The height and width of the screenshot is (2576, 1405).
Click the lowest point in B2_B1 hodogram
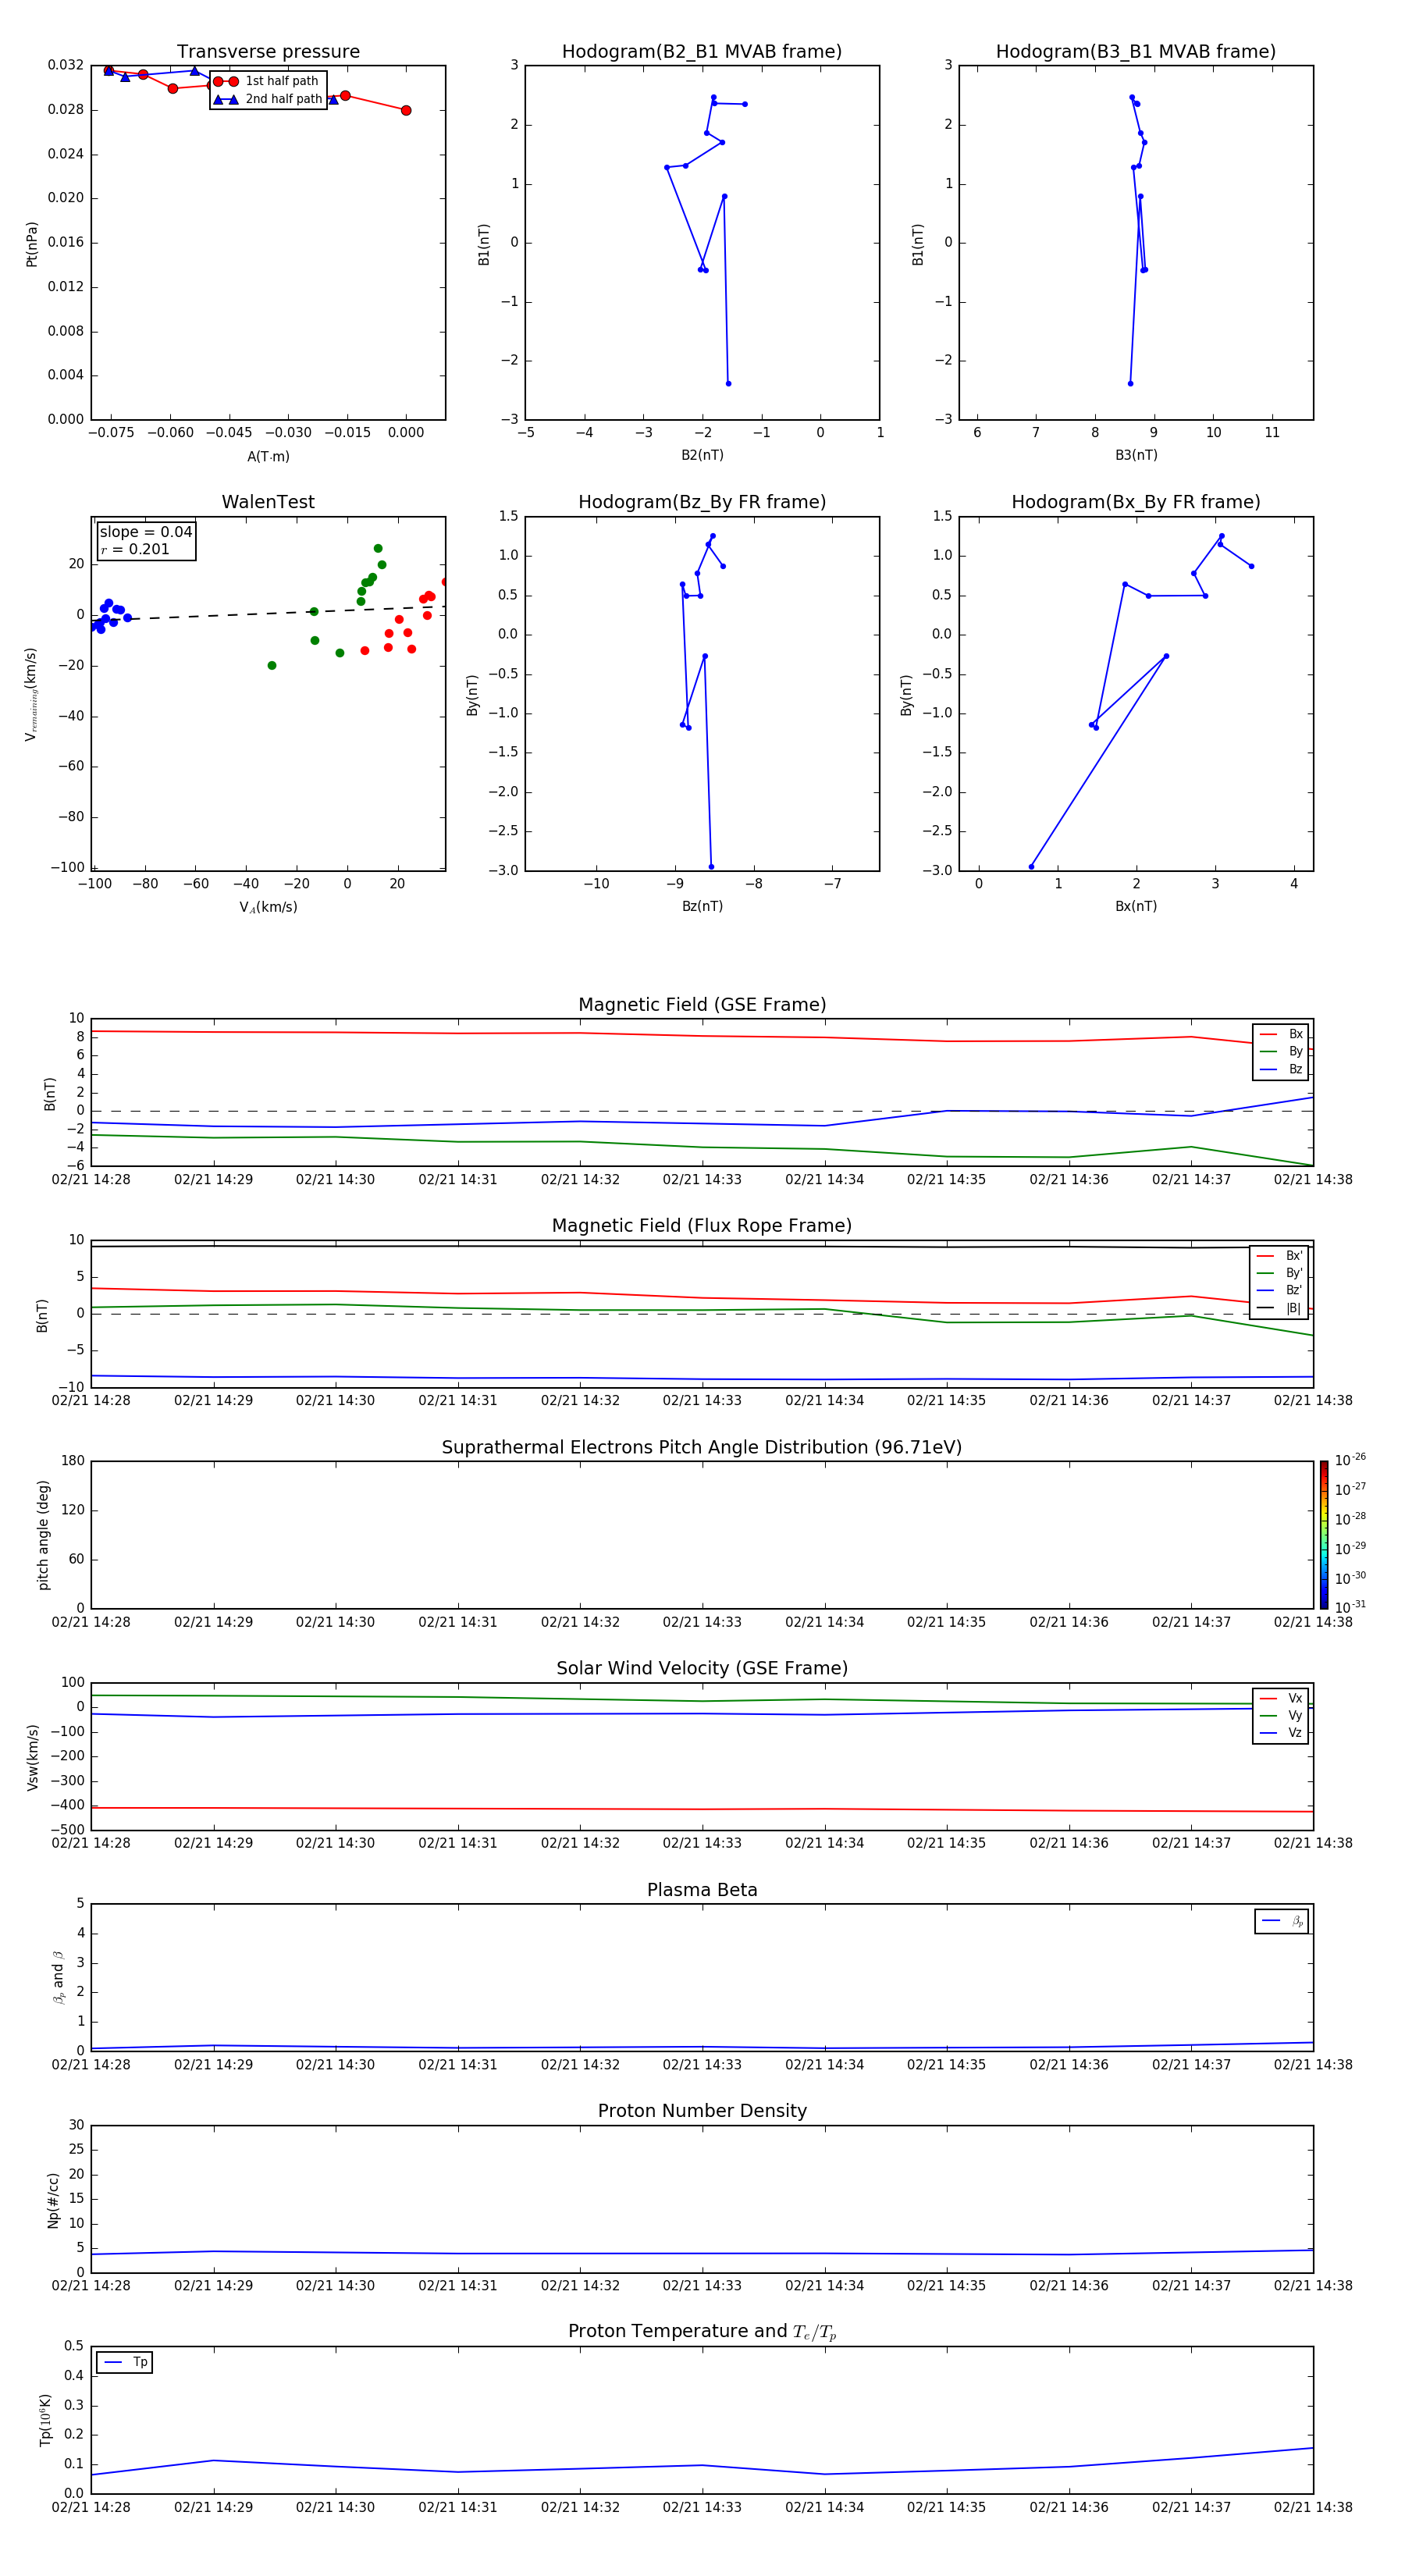(x=728, y=383)
